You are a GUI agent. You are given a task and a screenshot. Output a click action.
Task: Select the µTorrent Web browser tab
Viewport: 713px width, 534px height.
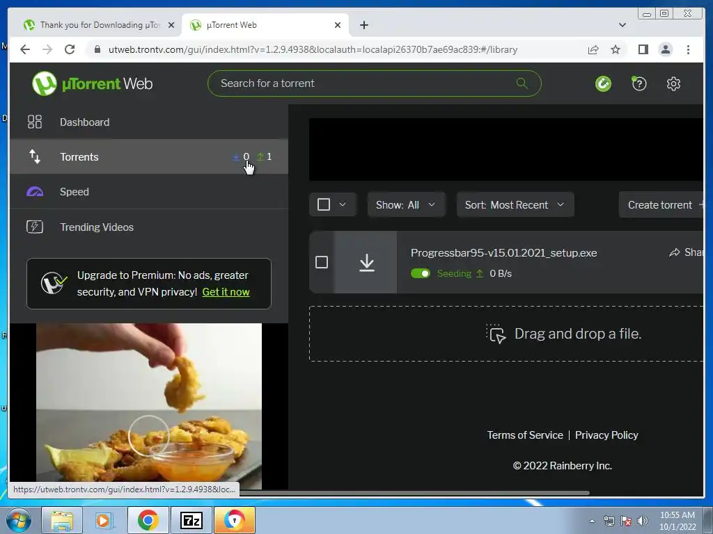265,25
